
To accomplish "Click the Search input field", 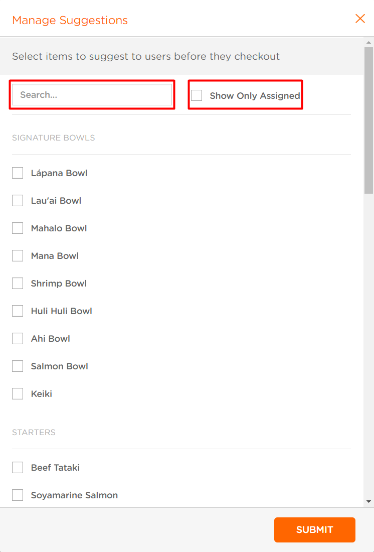I will tap(92, 95).
